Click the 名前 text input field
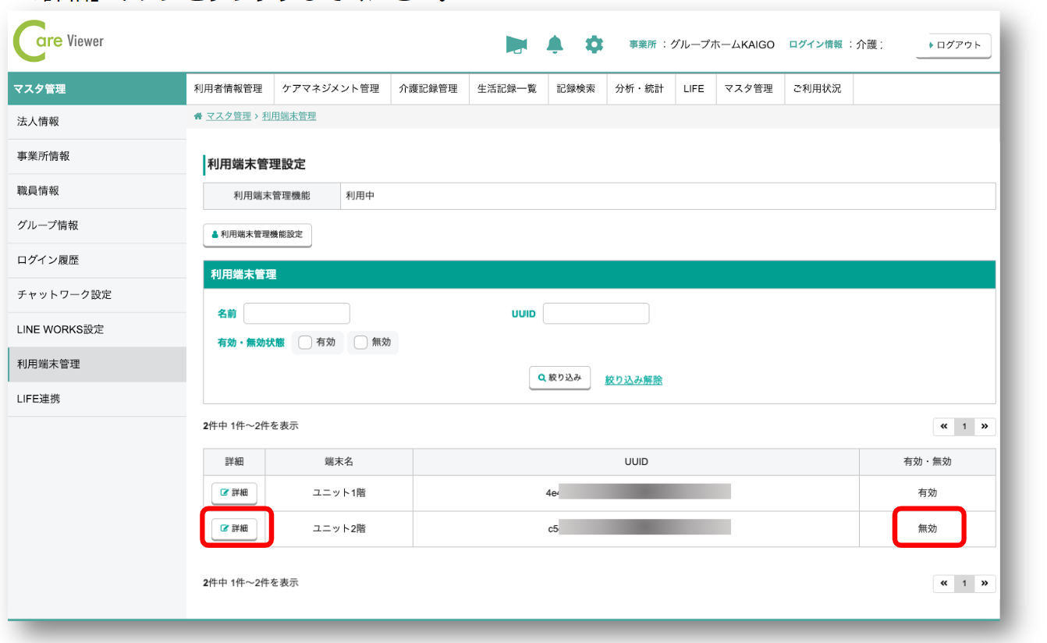Image resolution: width=1047 pixels, height=643 pixels. point(296,314)
